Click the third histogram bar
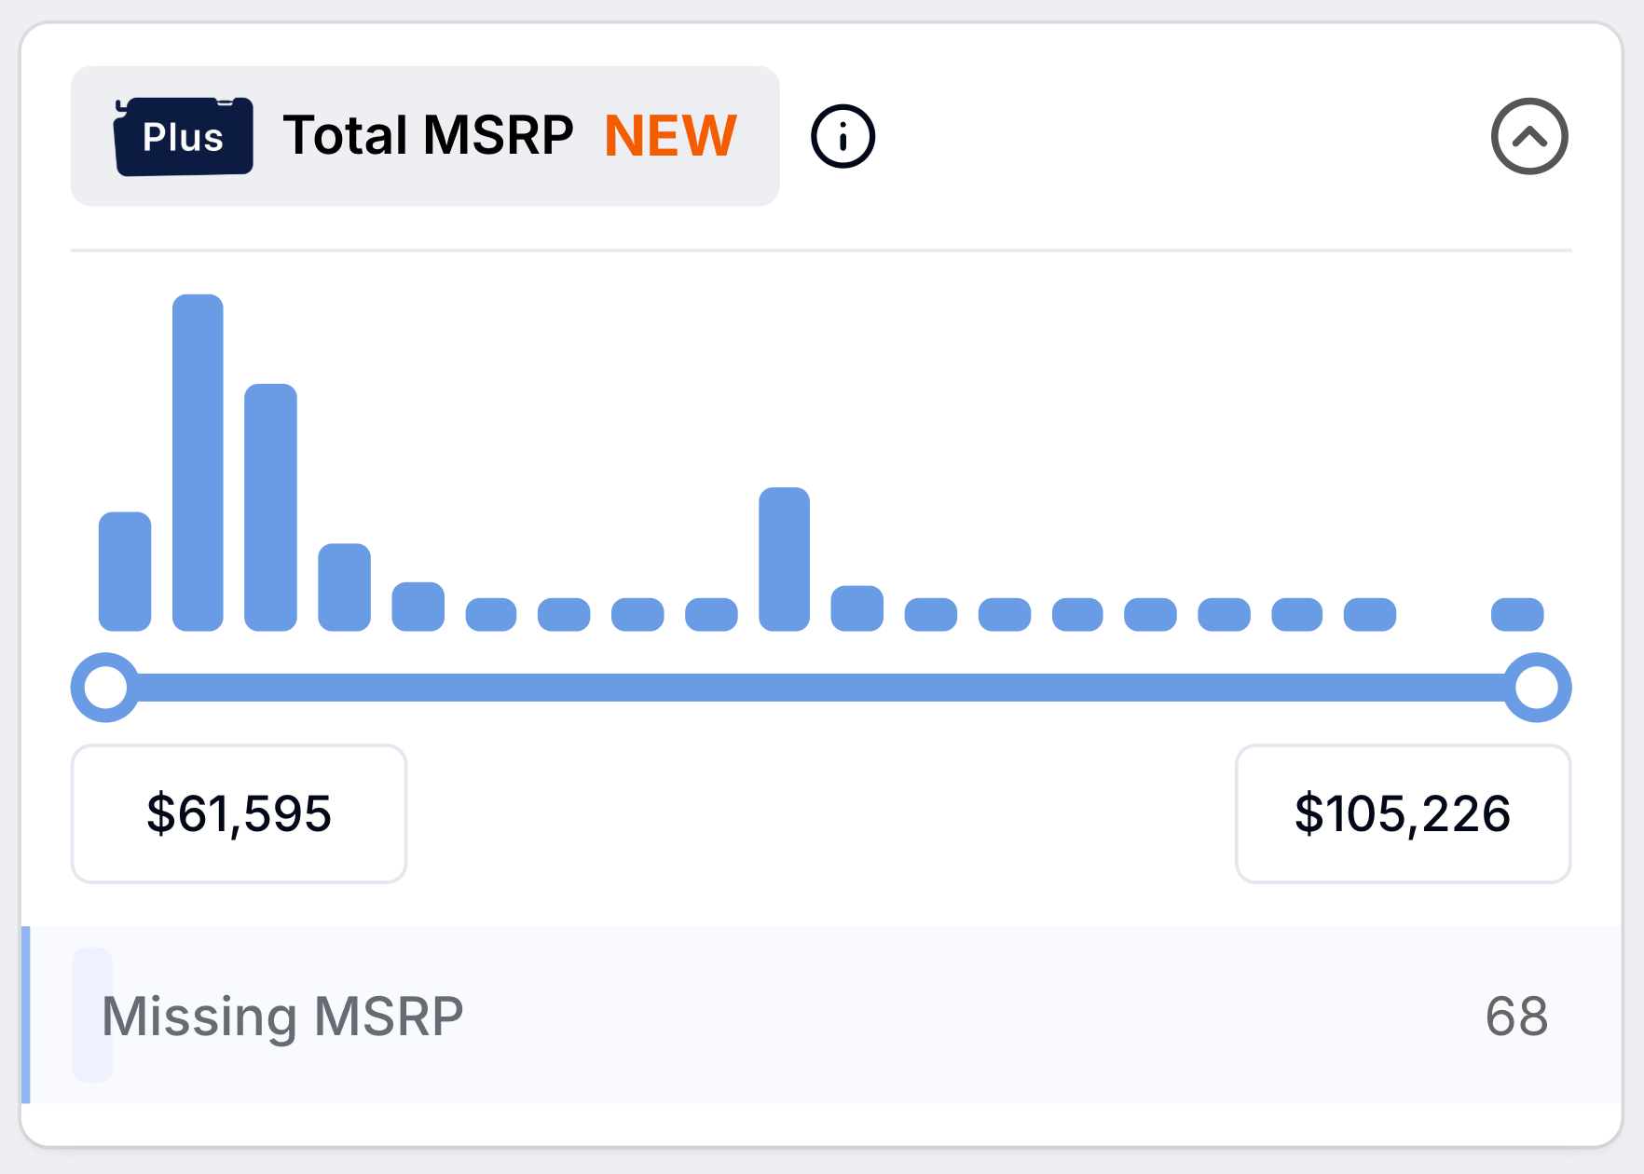This screenshot has height=1174, width=1644. tap(270, 508)
